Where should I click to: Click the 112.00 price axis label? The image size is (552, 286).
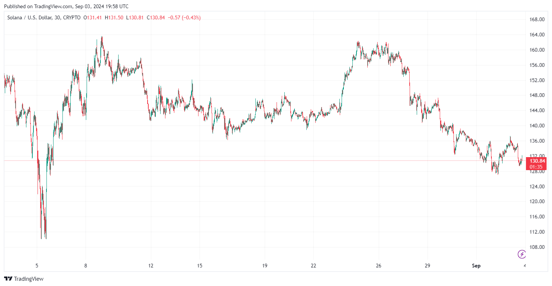point(537,232)
